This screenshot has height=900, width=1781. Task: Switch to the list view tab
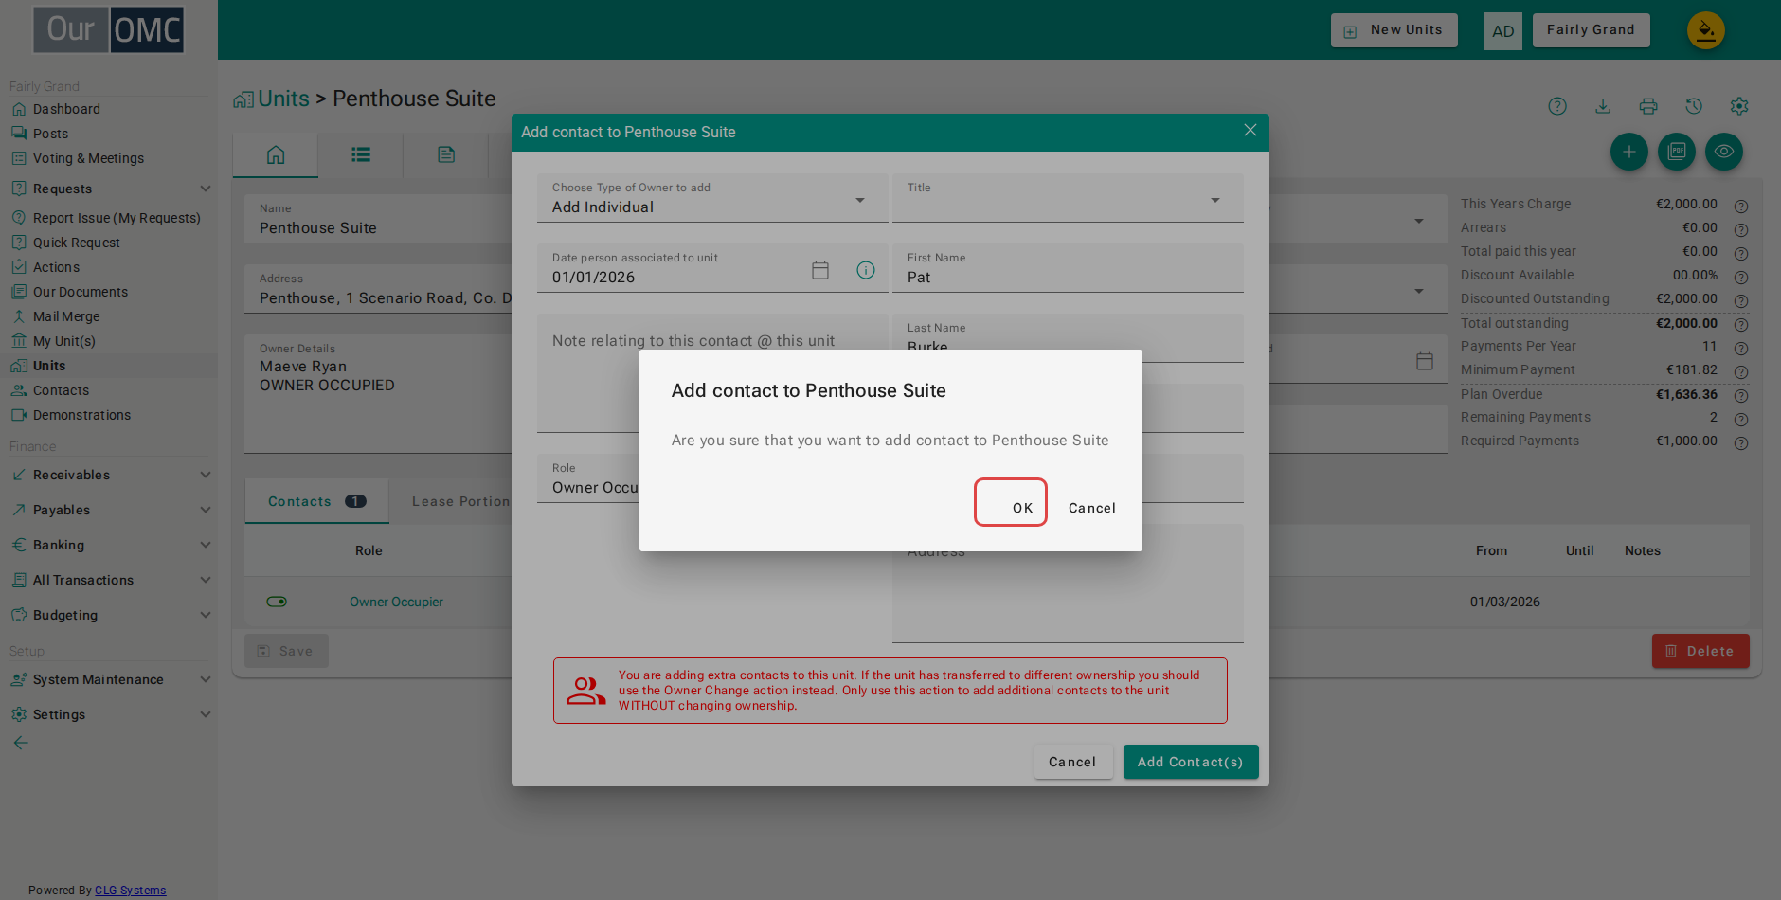(x=361, y=154)
